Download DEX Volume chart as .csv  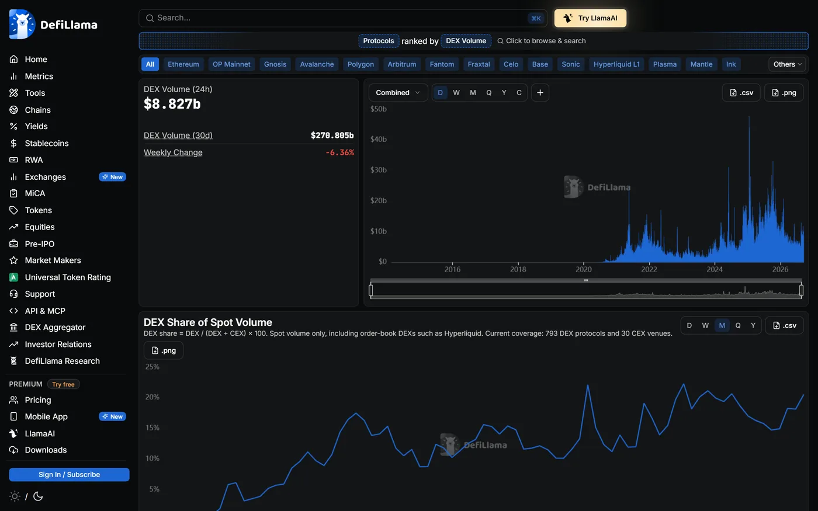(741, 93)
